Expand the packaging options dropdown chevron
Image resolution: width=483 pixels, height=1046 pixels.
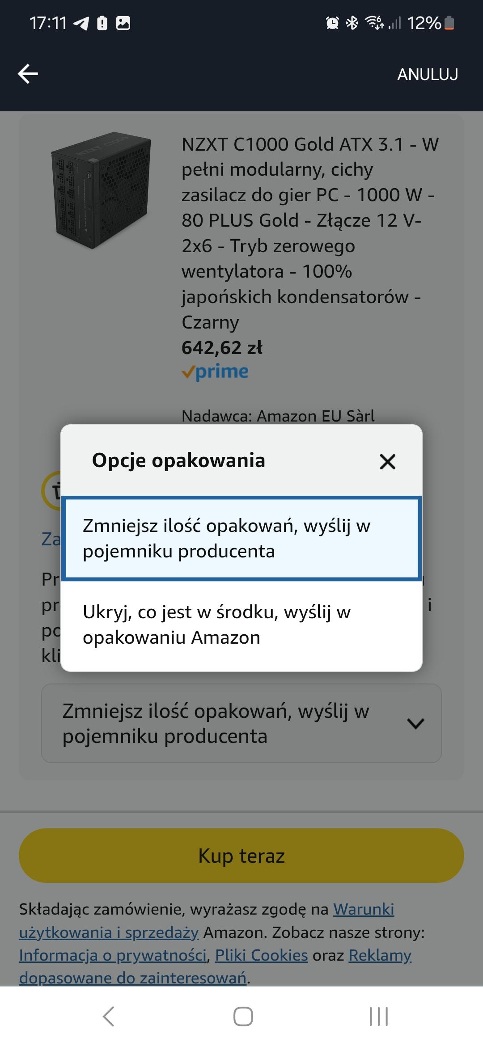pyautogui.click(x=415, y=723)
